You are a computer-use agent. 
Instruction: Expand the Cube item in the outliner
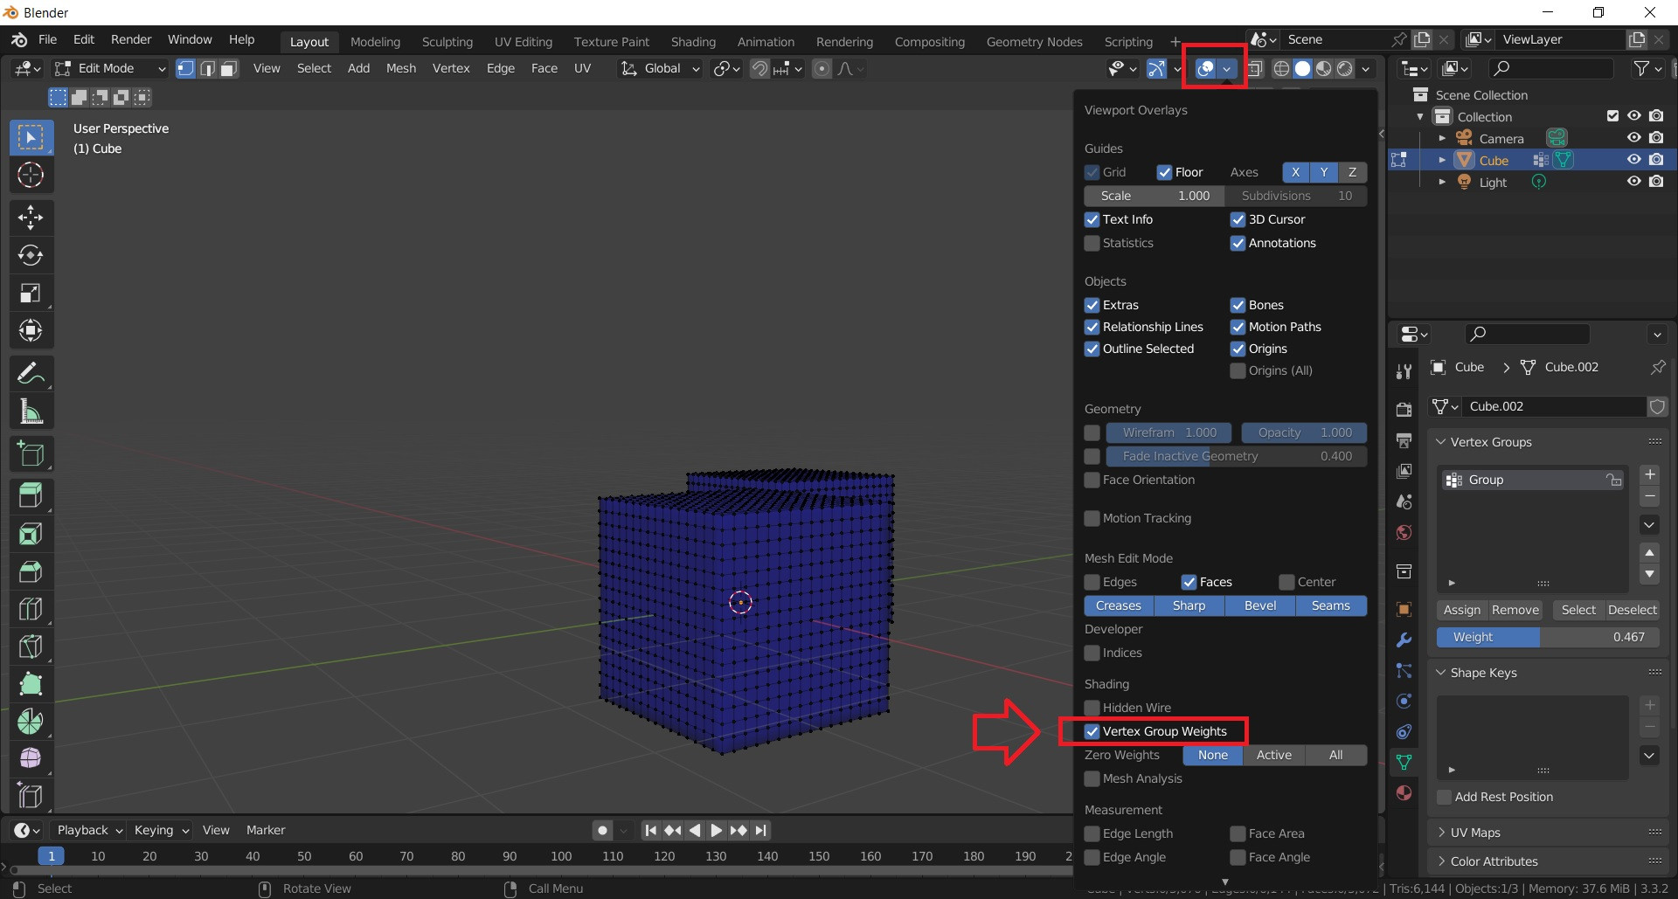(1442, 160)
